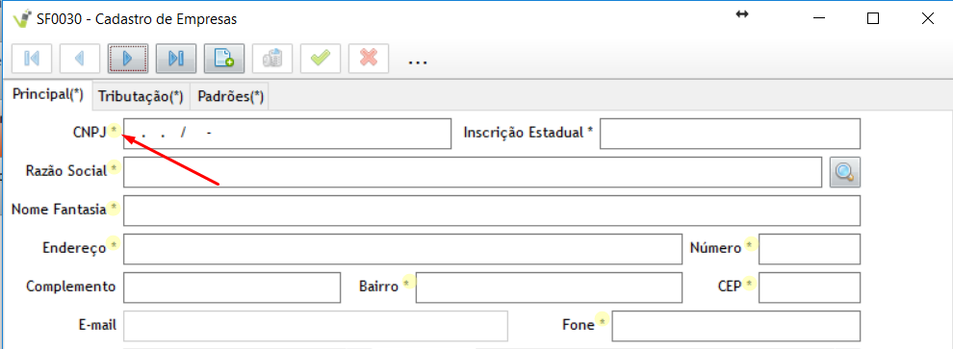The width and height of the screenshot is (953, 349).
Task: Open the Padrões tab
Action: point(230,97)
